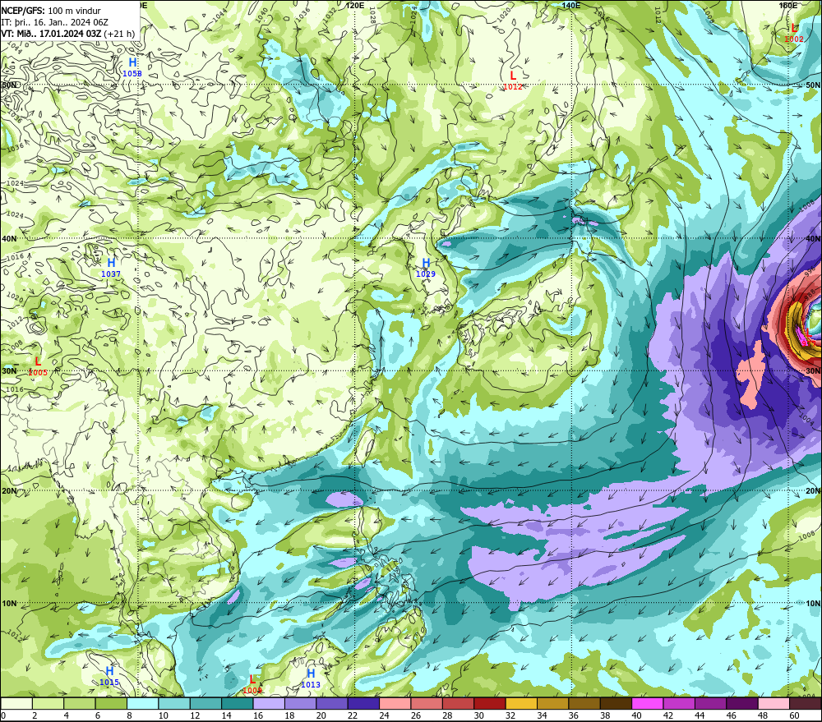Pick the salmon pink 24–26 legend swatch
The height and width of the screenshot is (722, 822).
click(x=395, y=703)
